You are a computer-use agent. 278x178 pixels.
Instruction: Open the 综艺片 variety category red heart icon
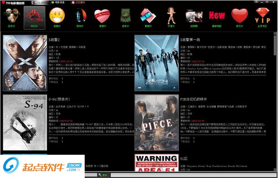(239, 18)
